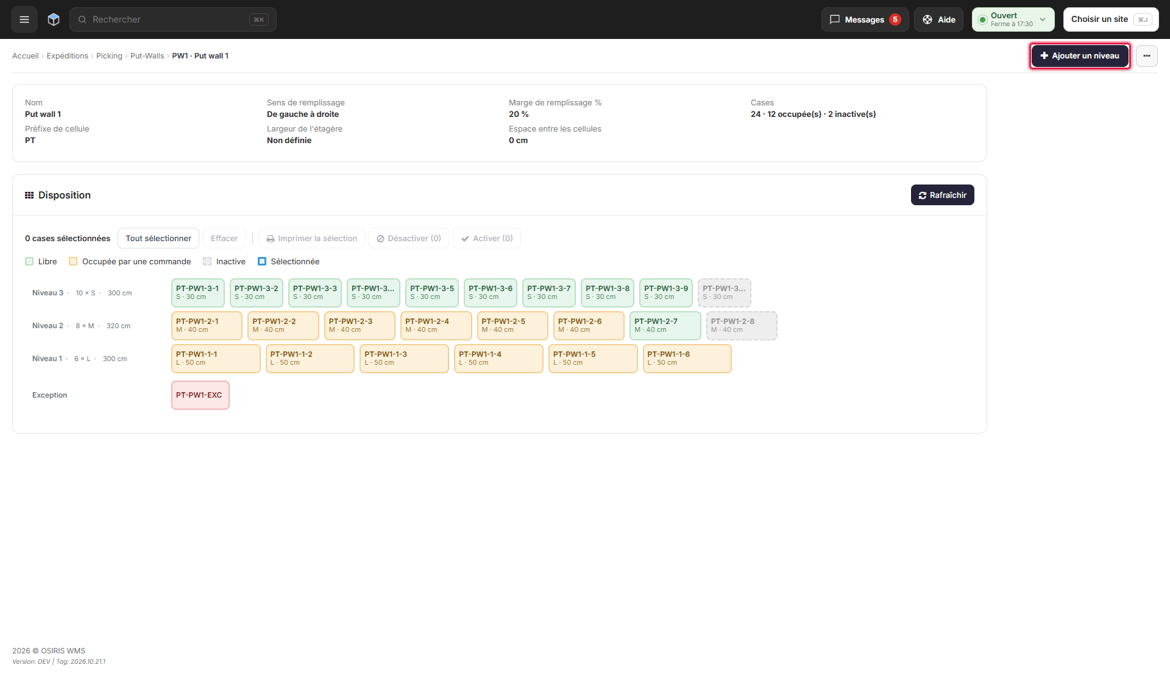Select cell PT-PW1-3-1
Image resolution: width=1170 pixels, height=682 pixels.
(x=198, y=293)
